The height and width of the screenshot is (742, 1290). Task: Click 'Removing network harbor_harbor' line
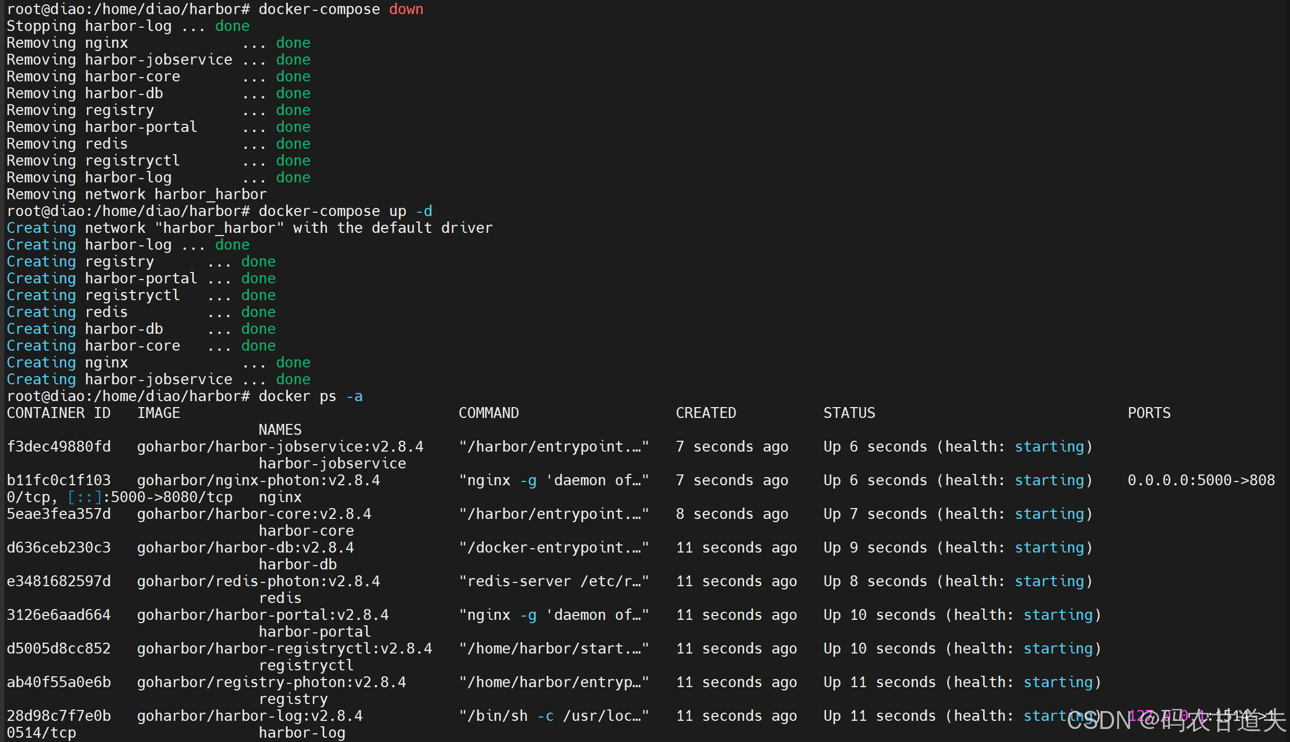[136, 194]
